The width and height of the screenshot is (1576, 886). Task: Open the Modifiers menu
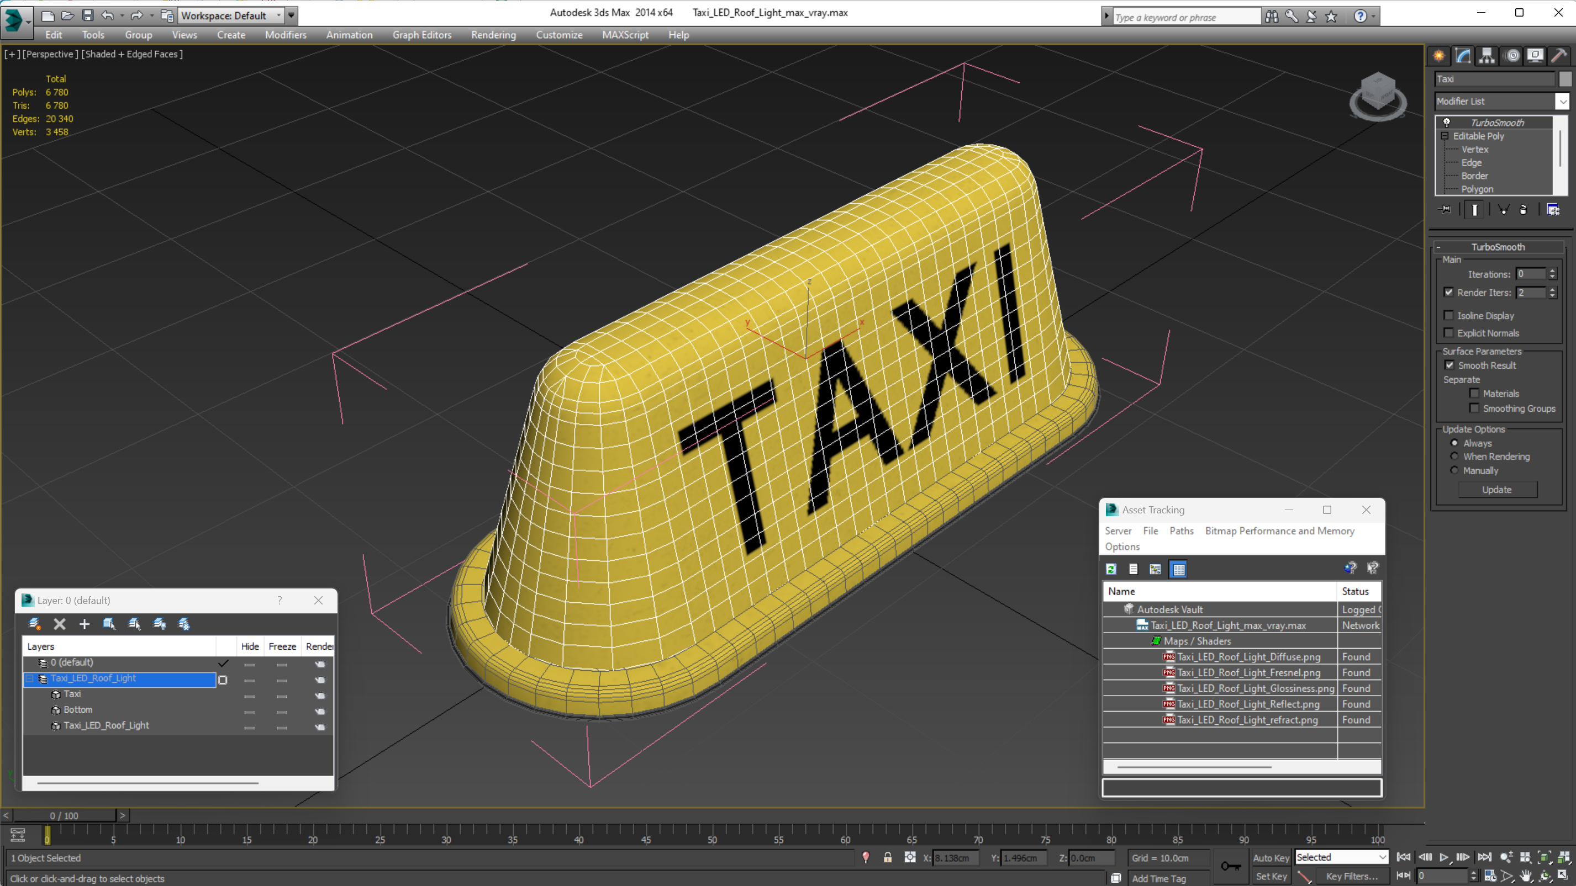[286, 35]
